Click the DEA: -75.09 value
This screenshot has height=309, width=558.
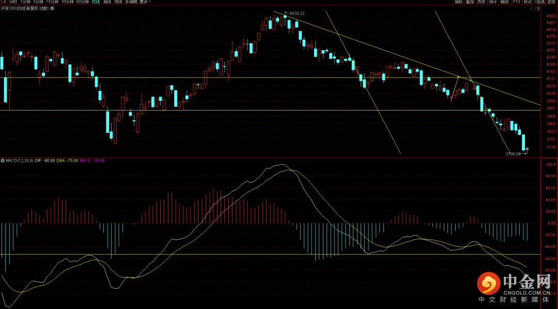[67, 161]
